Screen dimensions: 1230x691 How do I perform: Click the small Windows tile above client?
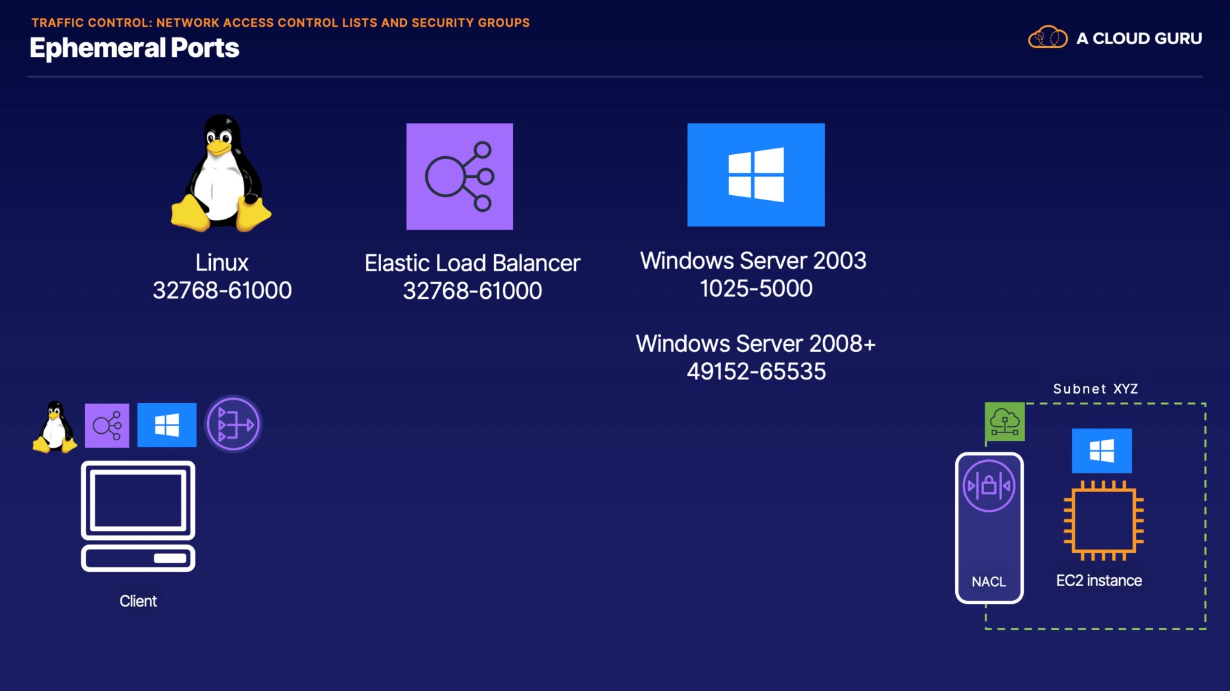[167, 425]
